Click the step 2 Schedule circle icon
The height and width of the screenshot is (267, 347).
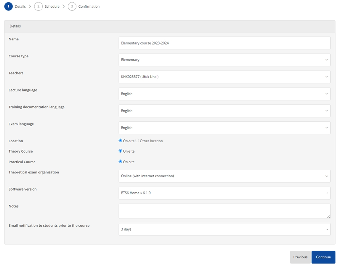(x=38, y=6)
